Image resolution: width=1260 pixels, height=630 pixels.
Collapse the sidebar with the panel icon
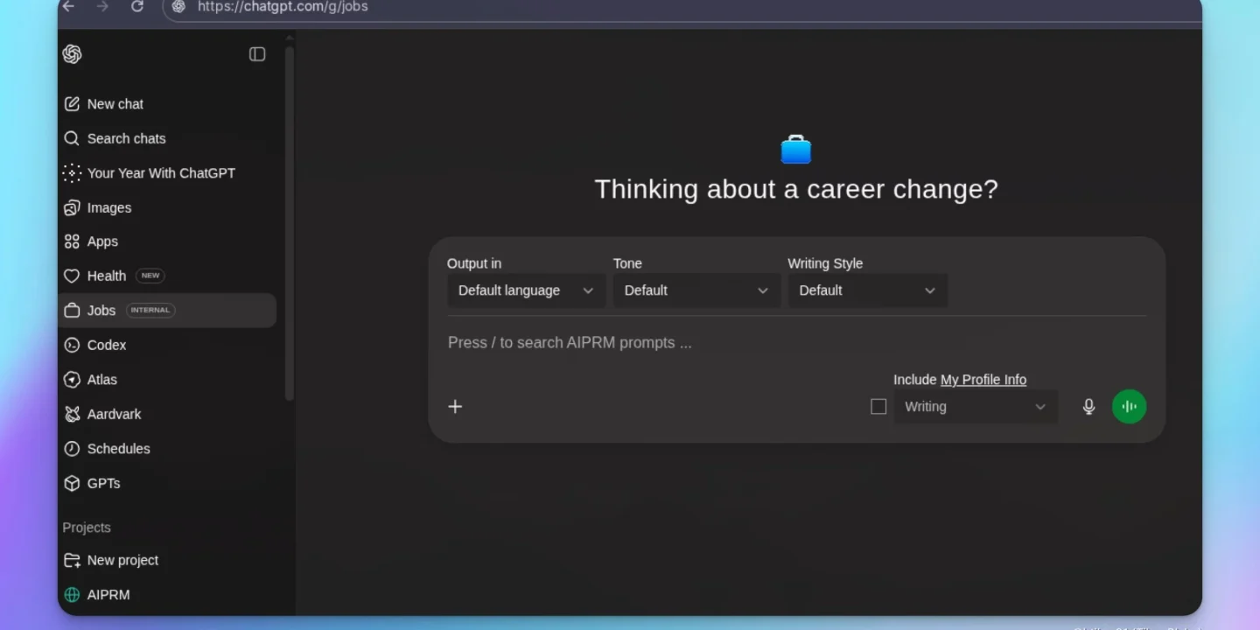pos(257,53)
